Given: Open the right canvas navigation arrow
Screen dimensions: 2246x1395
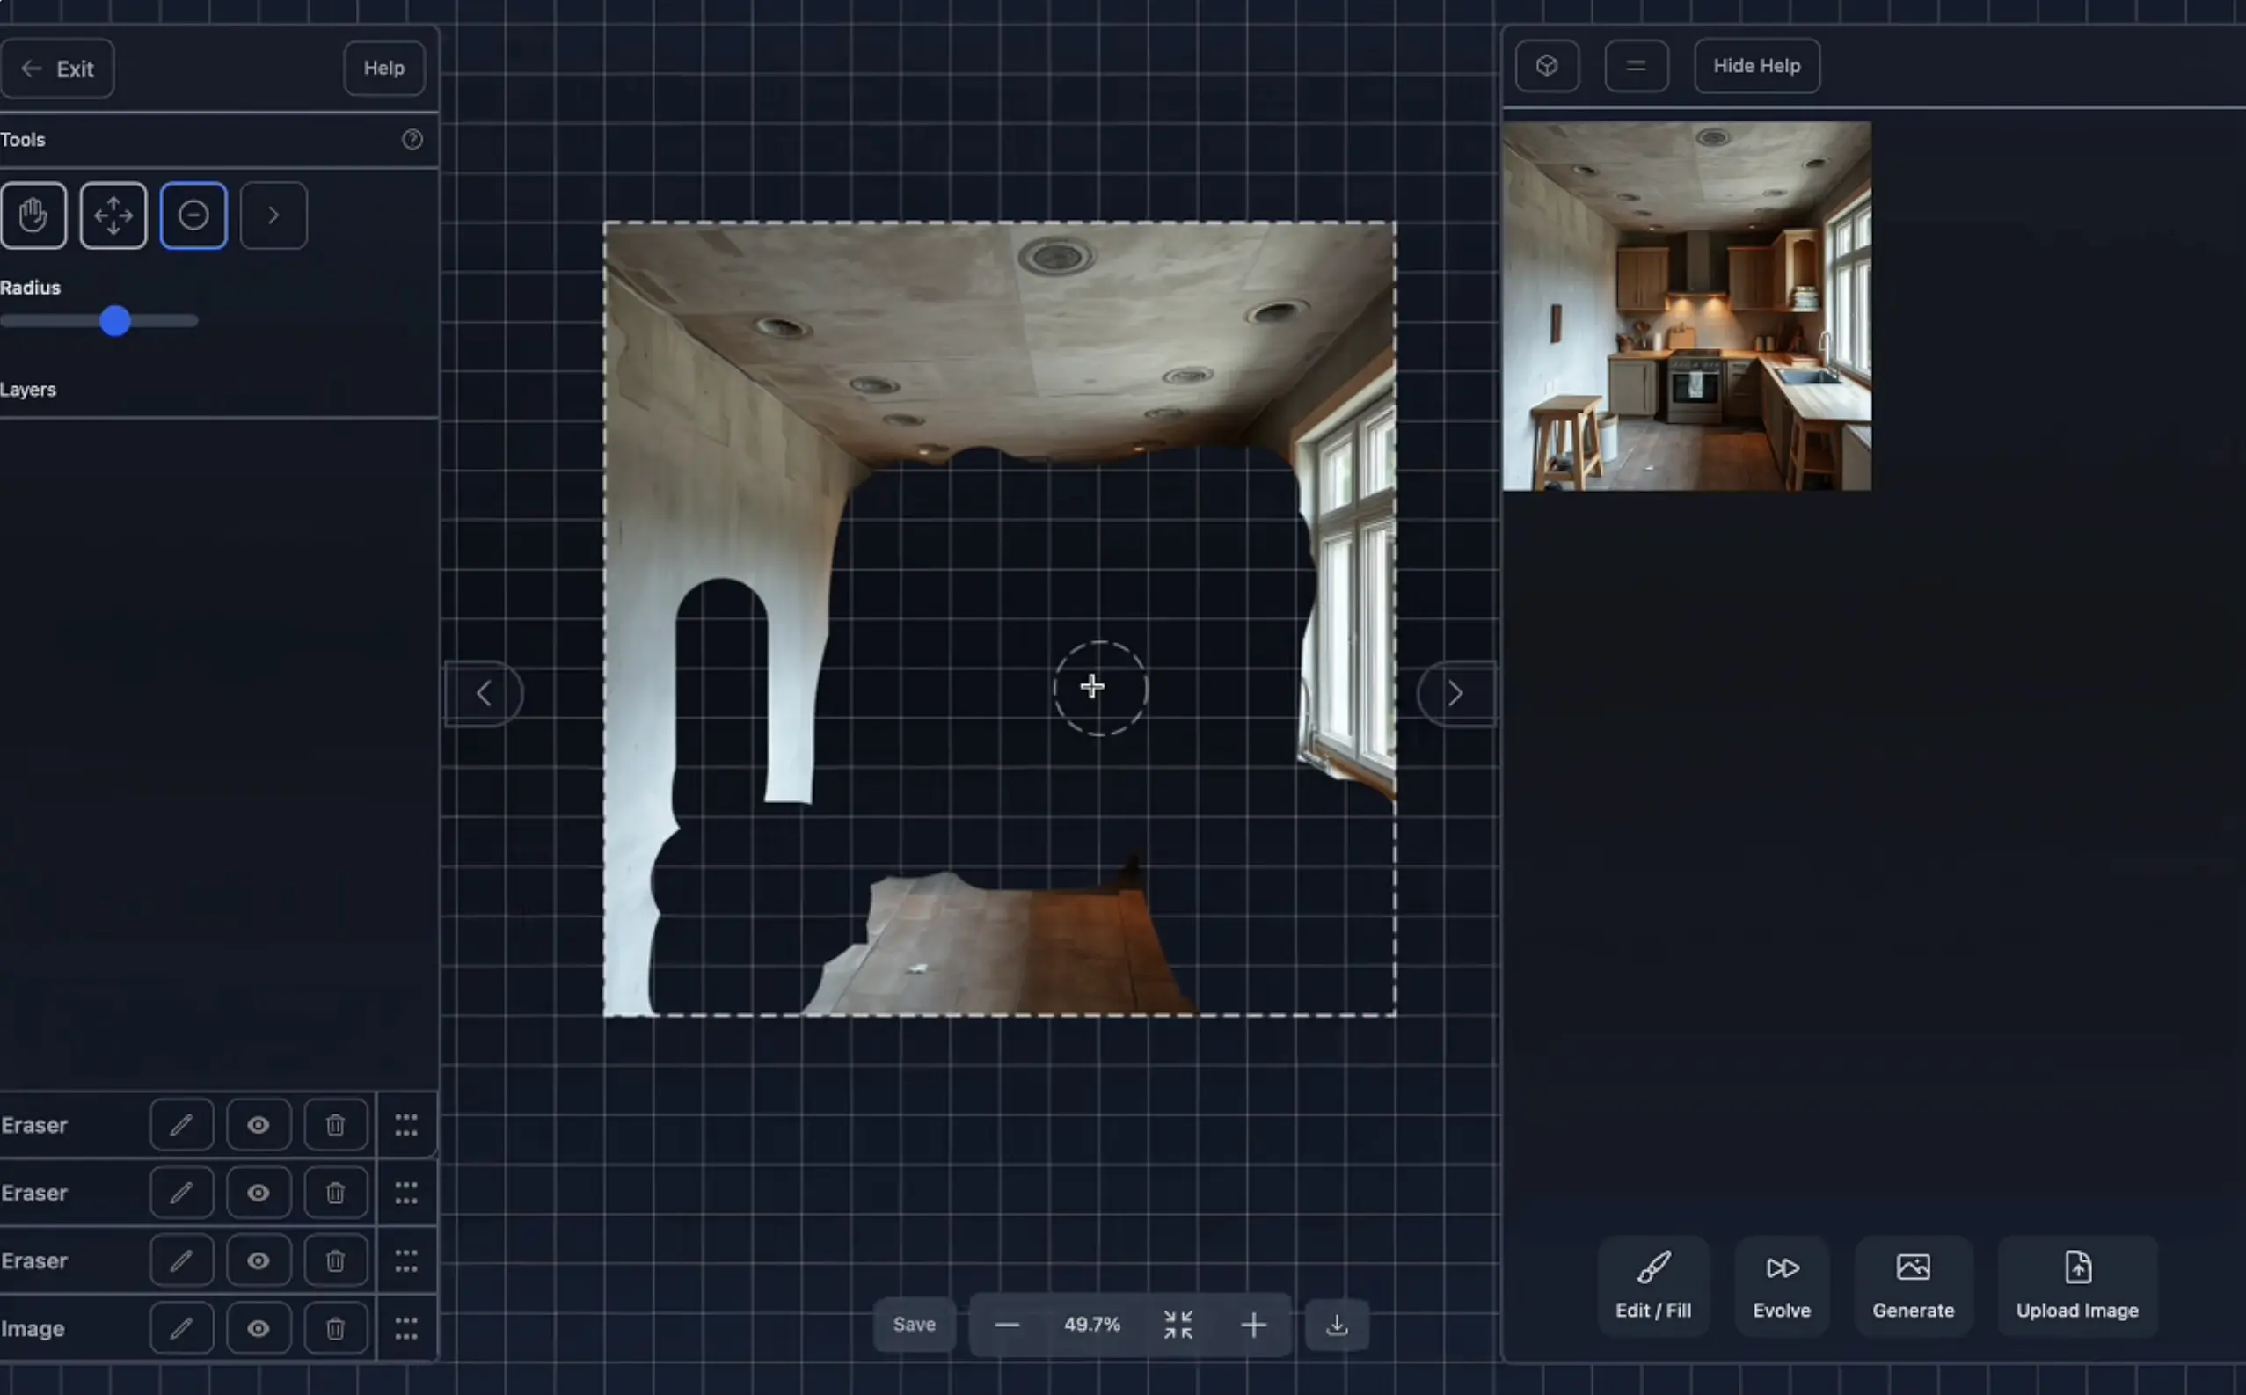Looking at the screenshot, I should [1455, 692].
